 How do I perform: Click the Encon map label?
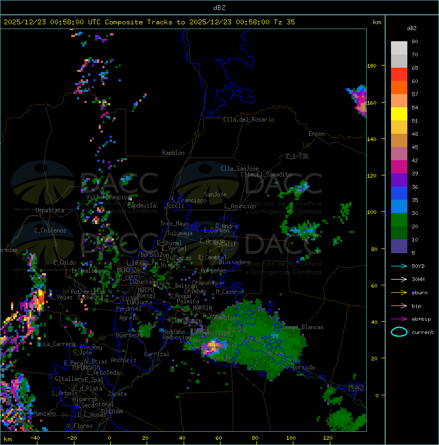(x=317, y=134)
